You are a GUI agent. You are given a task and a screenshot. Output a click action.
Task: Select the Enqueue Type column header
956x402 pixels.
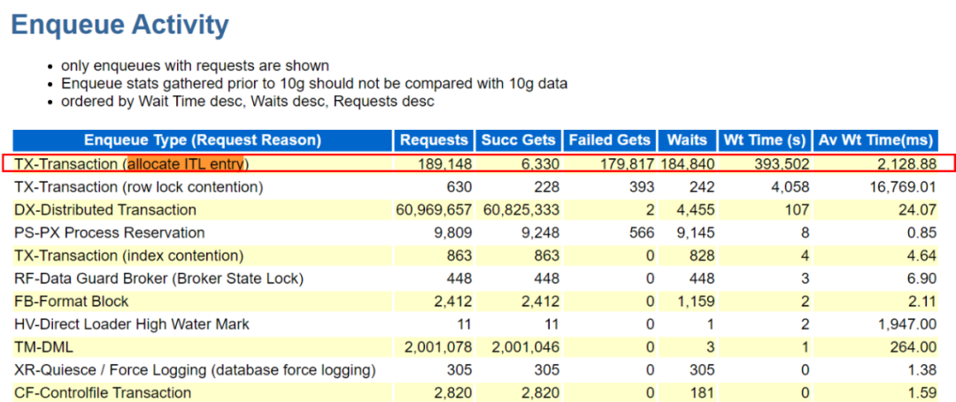pos(203,140)
